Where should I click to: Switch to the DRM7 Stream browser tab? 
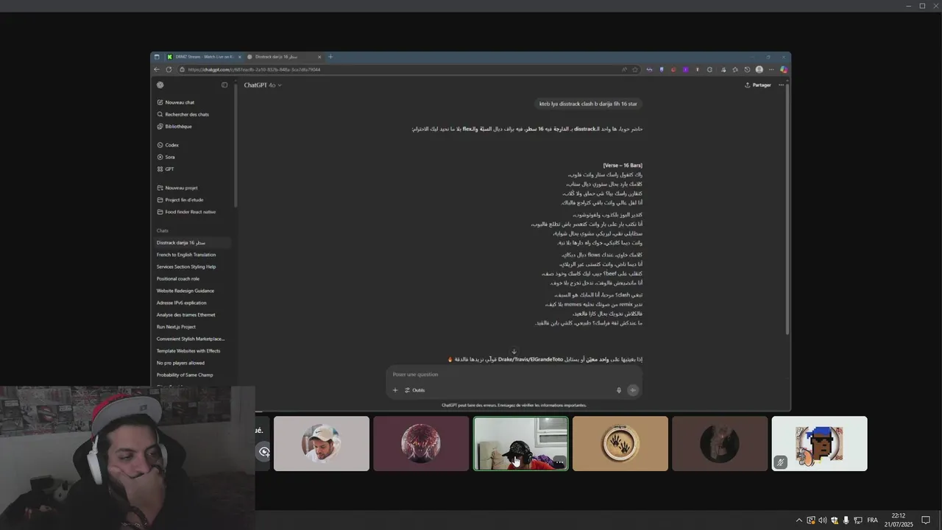(204, 57)
